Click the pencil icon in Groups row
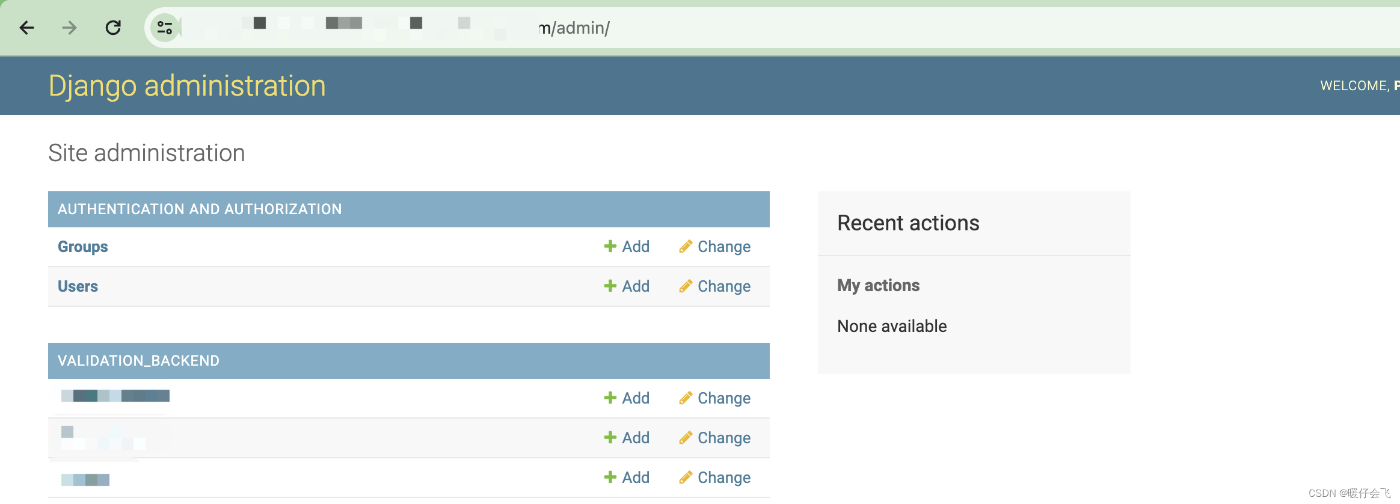The height and width of the screenshot is (504, 1400). tap(686, 247)
